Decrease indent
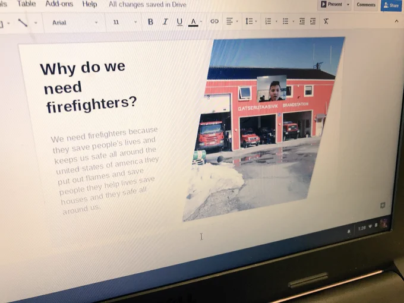The image size is (404, 303). click(302, 21)
